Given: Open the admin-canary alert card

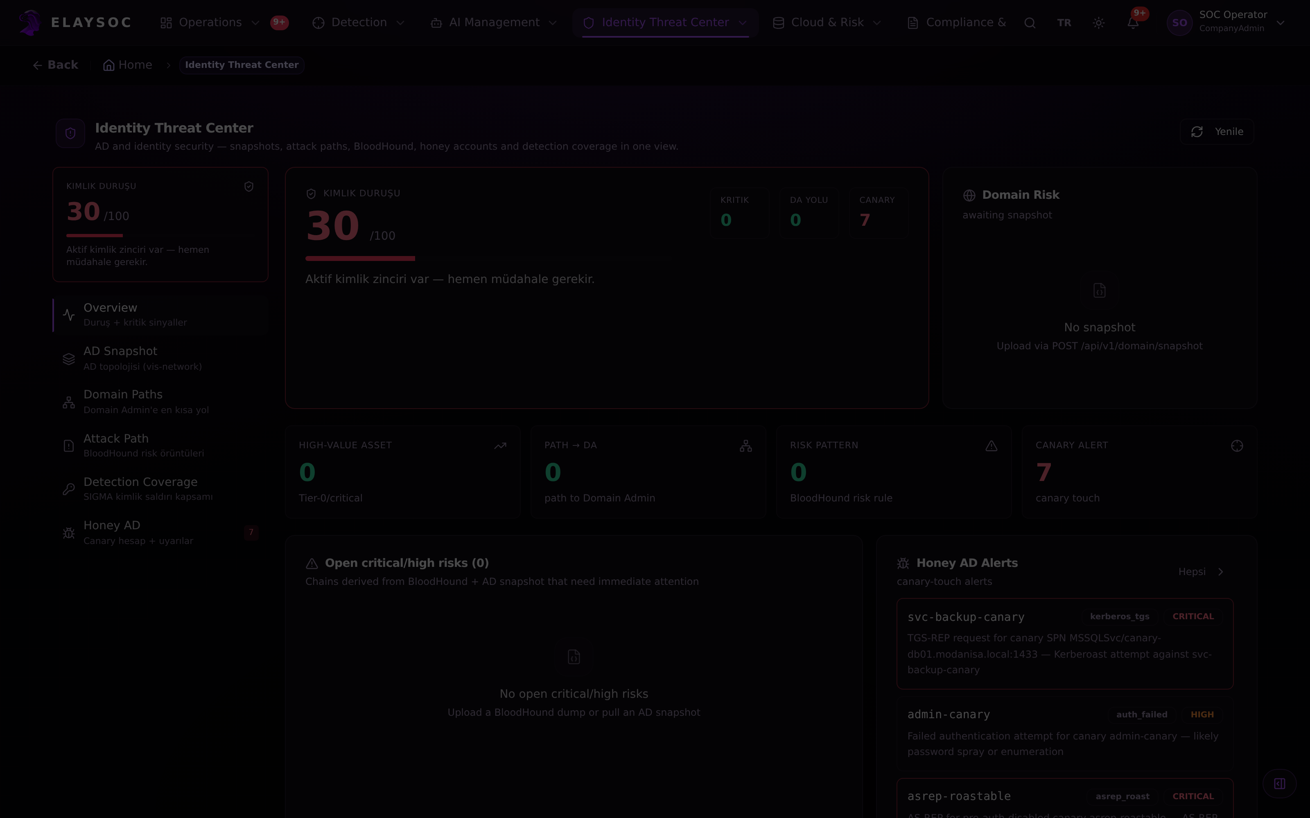Looking at the screenshot, I should 1065,734.
